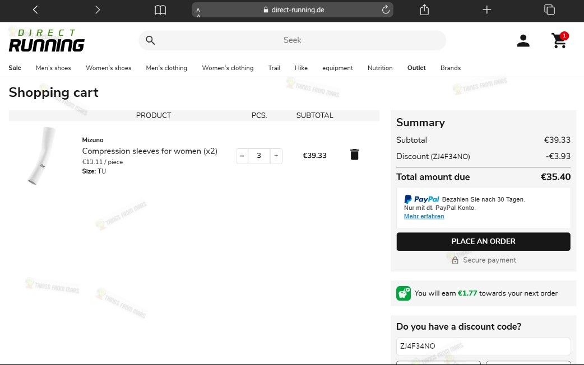This screenshot has width=584, height=365.
Task: Open the user account icon
Action: click(x=523, y=40)
